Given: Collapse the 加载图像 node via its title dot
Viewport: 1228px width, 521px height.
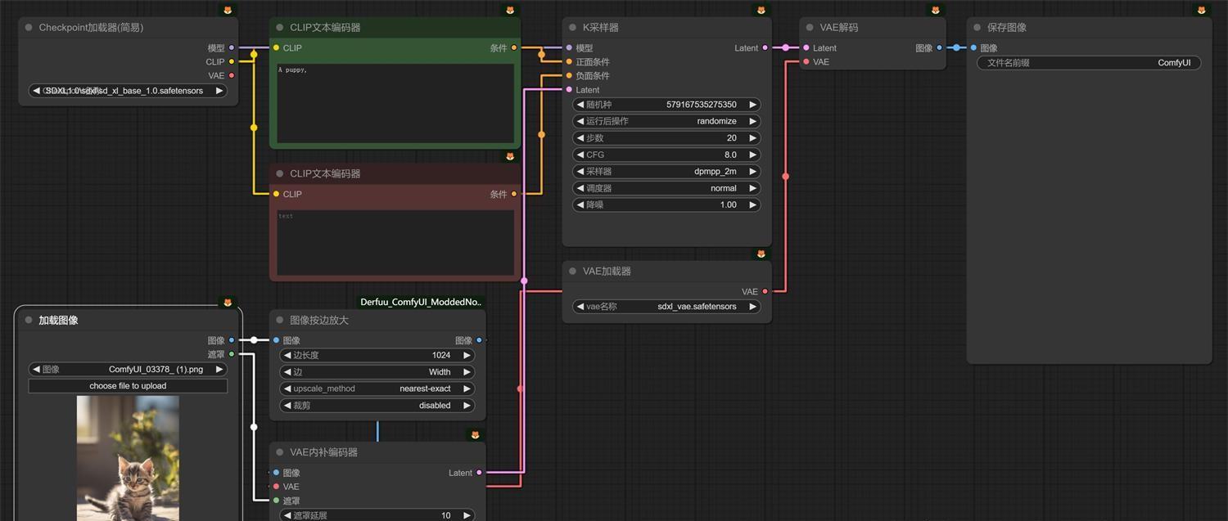Looking at the screenshot, I should coord(29,320).
